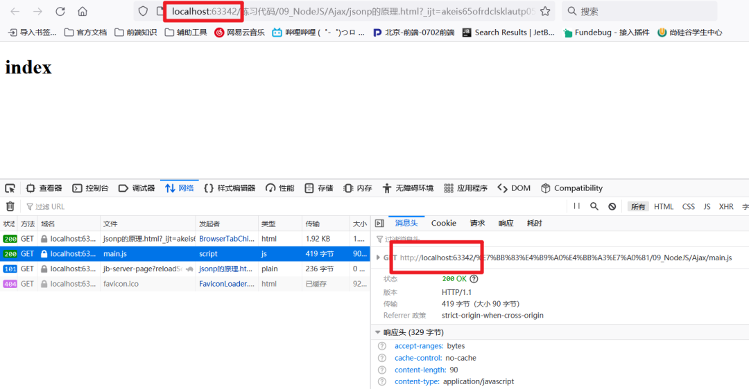
Task: Switch to the 查看器 inspector tab
Action: (44, 188)
